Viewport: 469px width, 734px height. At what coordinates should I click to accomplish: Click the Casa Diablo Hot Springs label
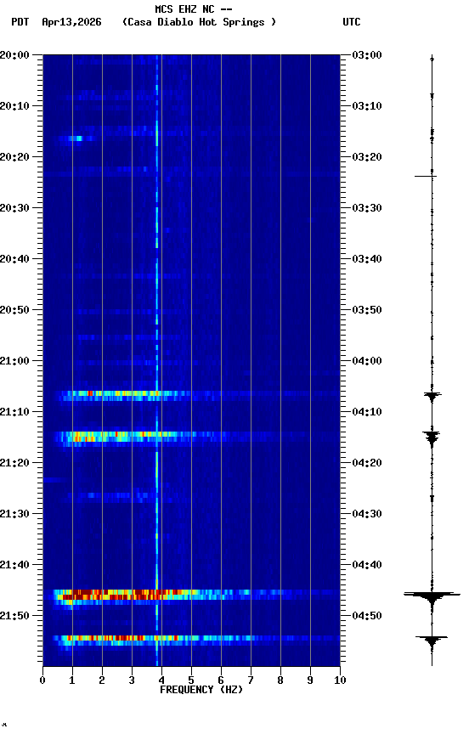pos(200,22)
